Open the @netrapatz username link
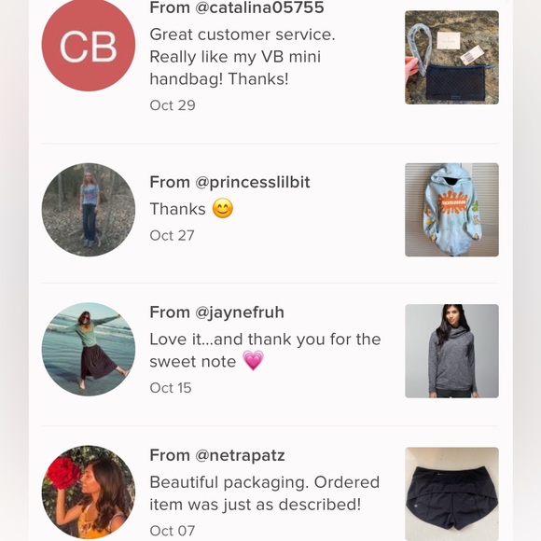Image resolution: width=541 pixels, height=541 pixels. point(240,455)
